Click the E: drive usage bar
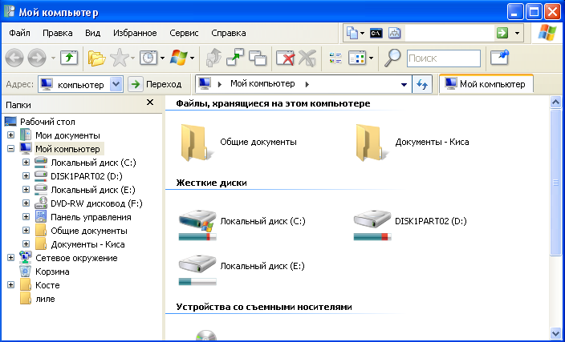Image resolution: width=565 pixels, height=342 pixels. point(197,282)
